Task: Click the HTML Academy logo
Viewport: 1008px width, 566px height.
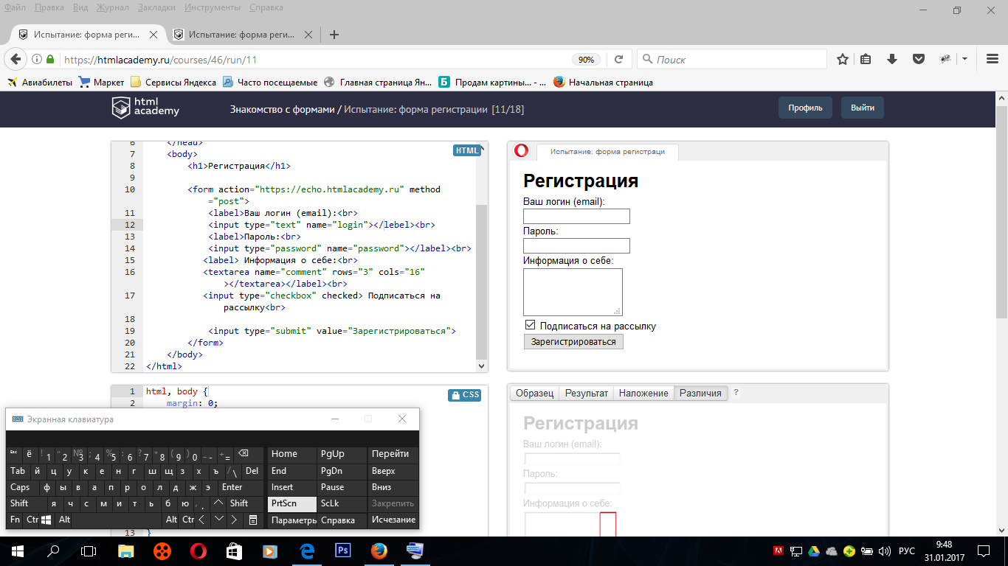Action: click(145, 108)
